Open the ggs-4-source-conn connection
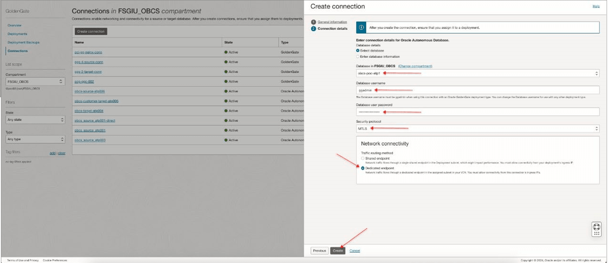This screenshot has height=263, width=612. pyautogui.click(x=89, y=62)
